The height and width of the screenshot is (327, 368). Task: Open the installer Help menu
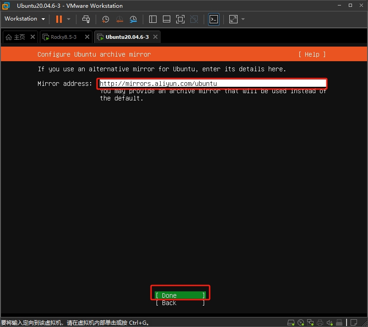coord(312,54)
